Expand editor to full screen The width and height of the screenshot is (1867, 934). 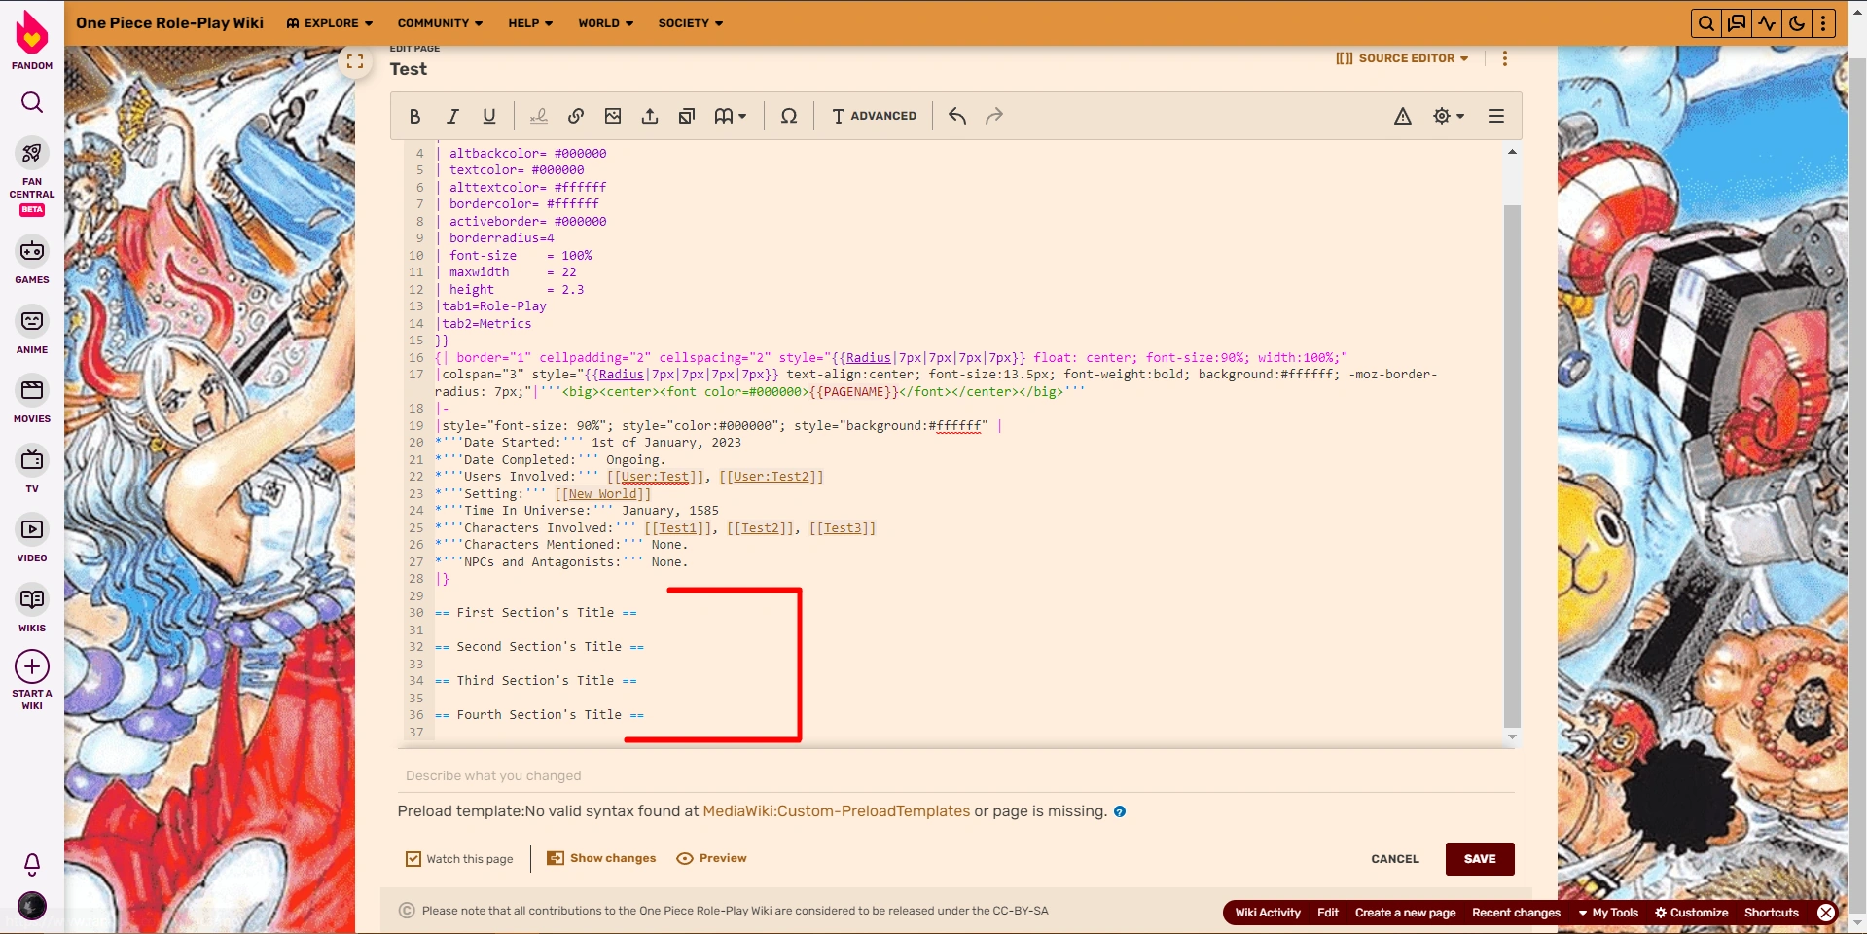click(x=355, y=61)
